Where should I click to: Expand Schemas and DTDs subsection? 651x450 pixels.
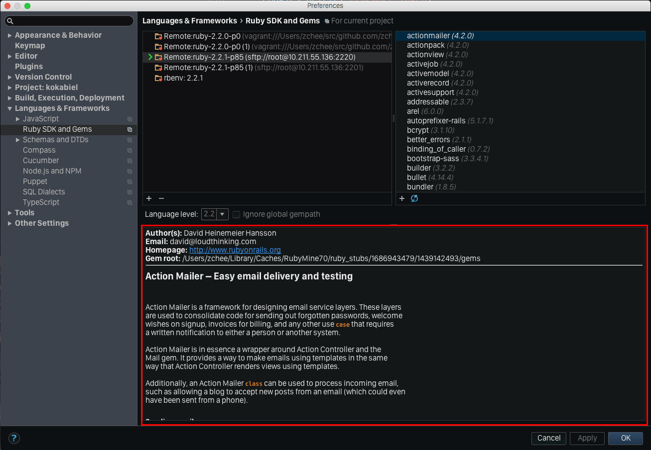pyautogui.click(x=18, y=140)
